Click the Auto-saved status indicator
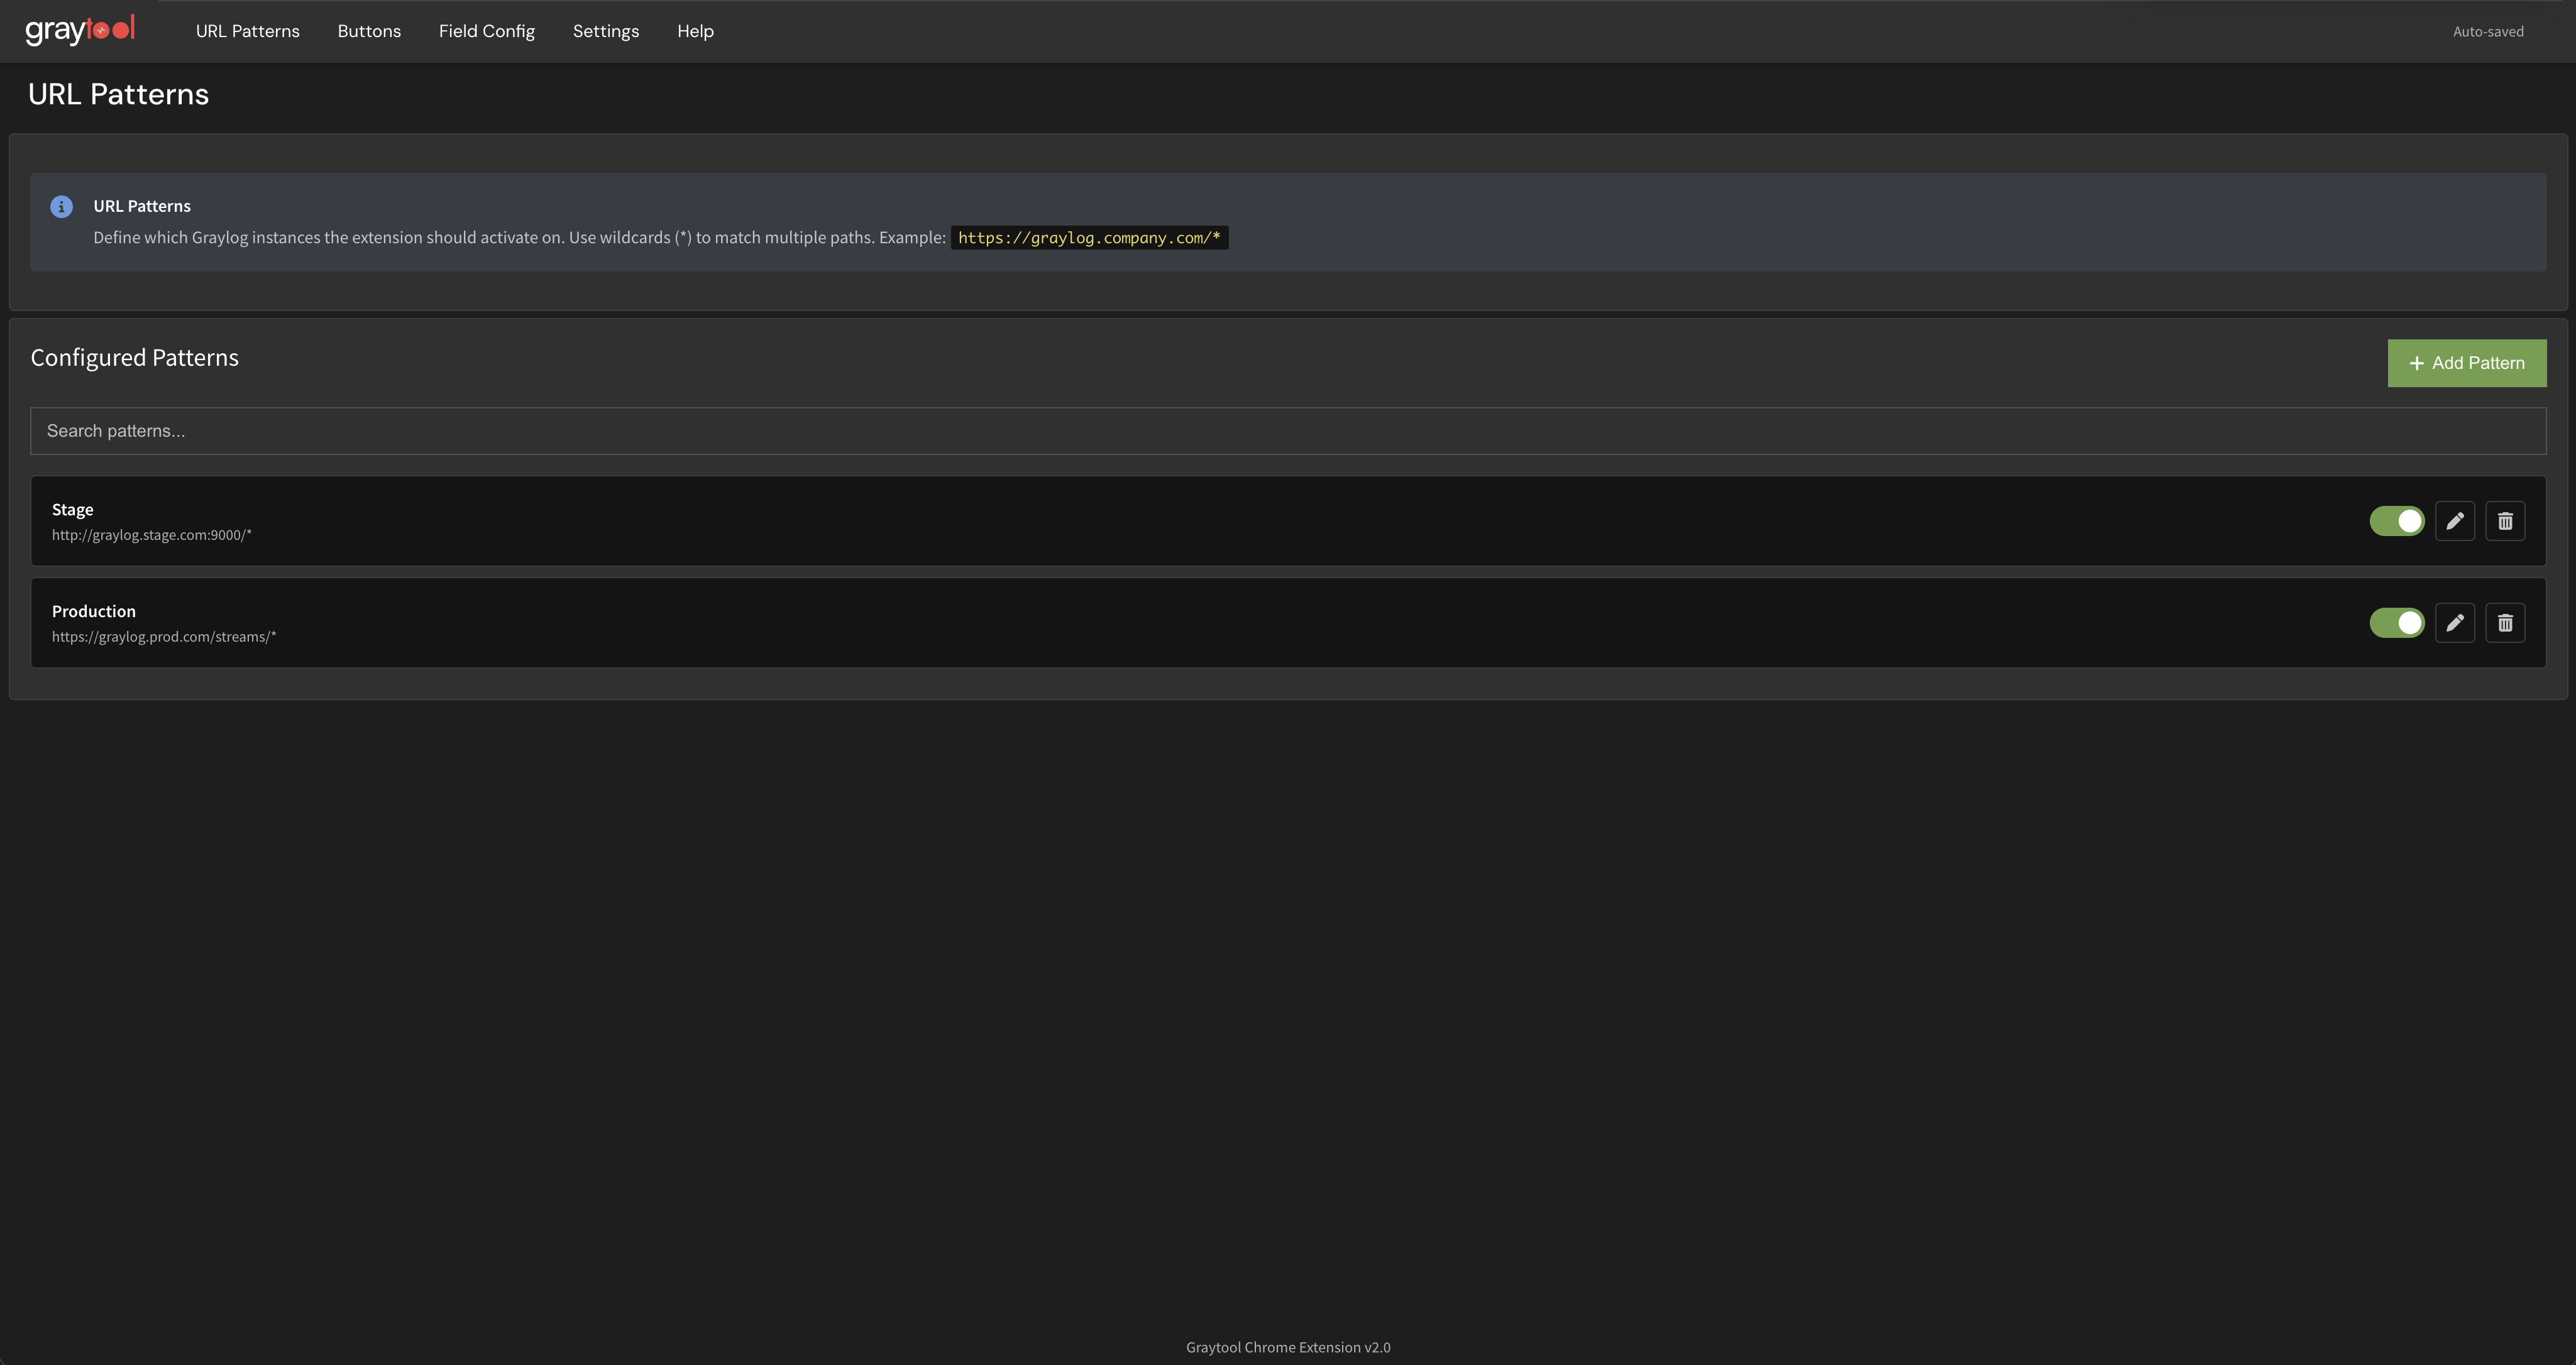The height and width of the screenshot is (1365, 2576). point(2488,31)
